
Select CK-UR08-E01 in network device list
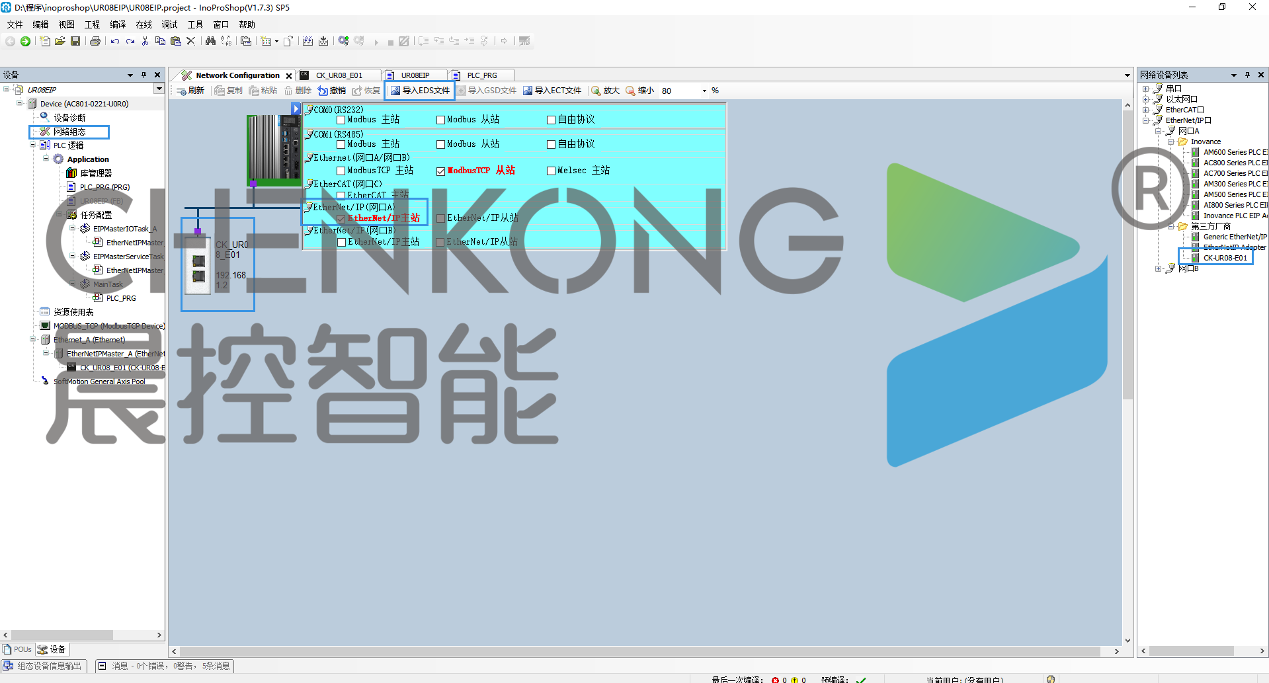click(1225, 258)
